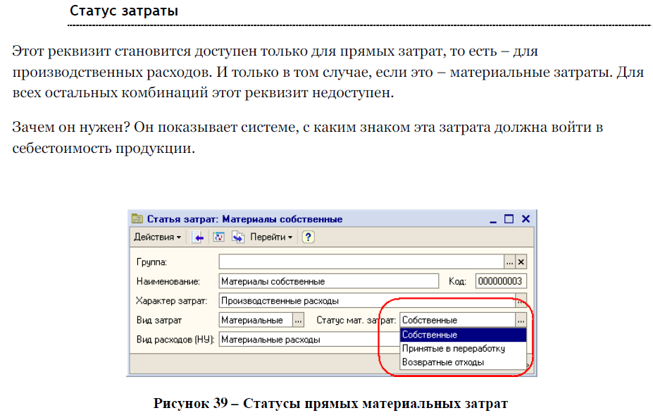Image resolution: width=653 pixels, height=420 pixels.
Task: Click the Характер затрат: label
Action: pyautogui.click(x=172, y=301)
